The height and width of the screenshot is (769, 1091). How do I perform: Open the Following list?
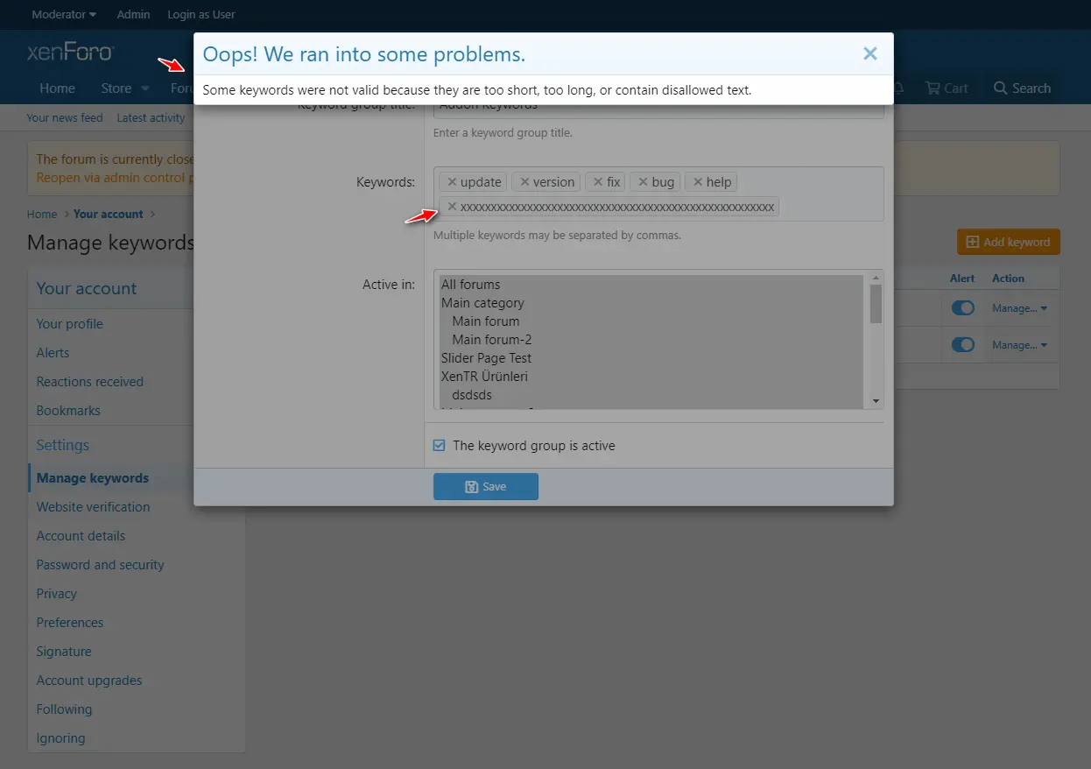pos(64,709)
